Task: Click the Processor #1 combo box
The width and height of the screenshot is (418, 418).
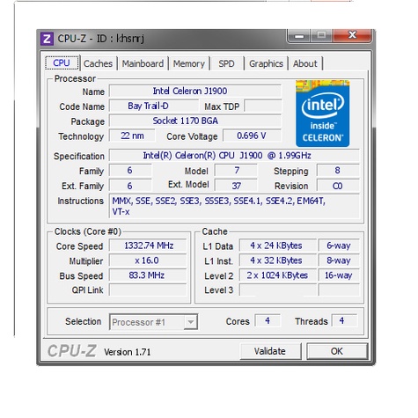Action: coord(153,322)
